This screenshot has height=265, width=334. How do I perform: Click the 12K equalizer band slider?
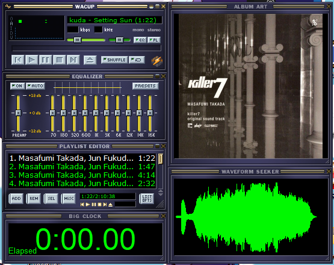[128, 113]
